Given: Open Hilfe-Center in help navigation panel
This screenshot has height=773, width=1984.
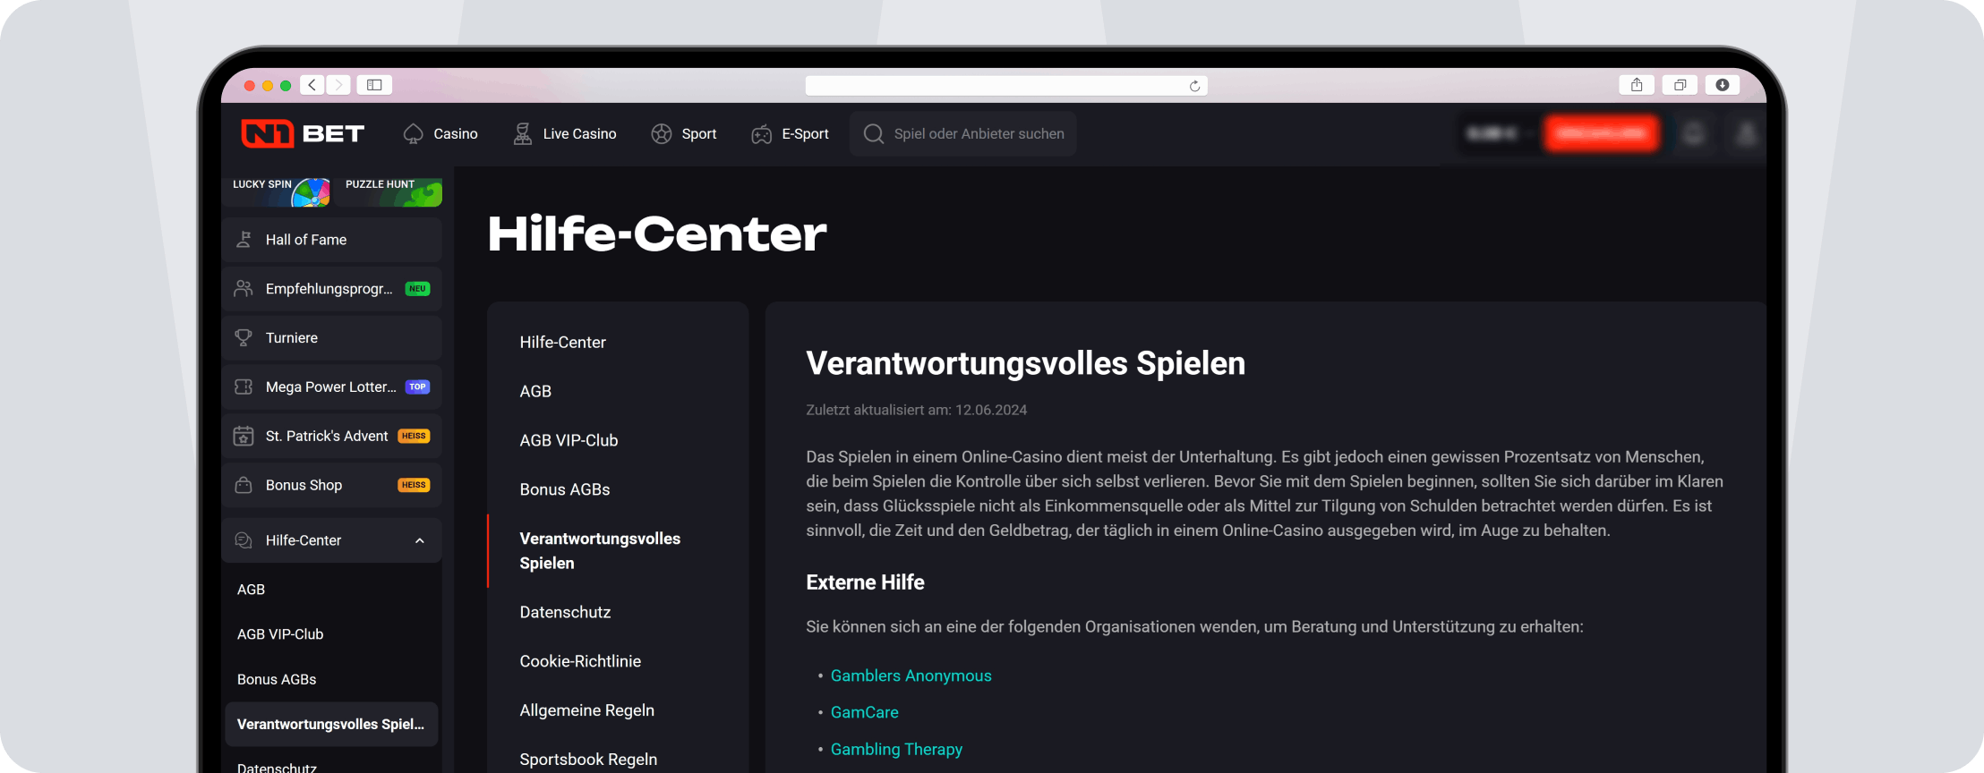Looking at the screenshot, I should pyautogui.click(x=563, y=343).
